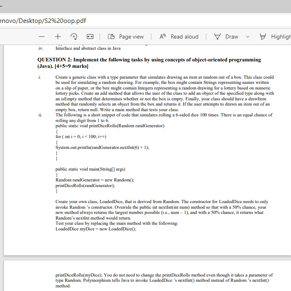Click 'Random randGenerator = new Random();' line

point(95,180)
